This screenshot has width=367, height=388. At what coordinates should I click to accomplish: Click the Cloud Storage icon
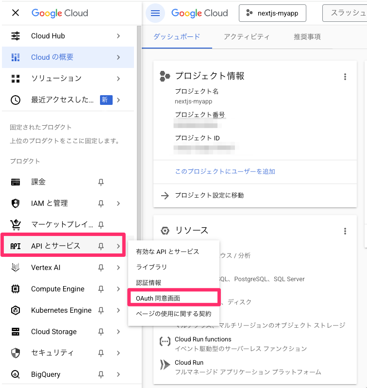pyautogui.click(x=16, y=332)
